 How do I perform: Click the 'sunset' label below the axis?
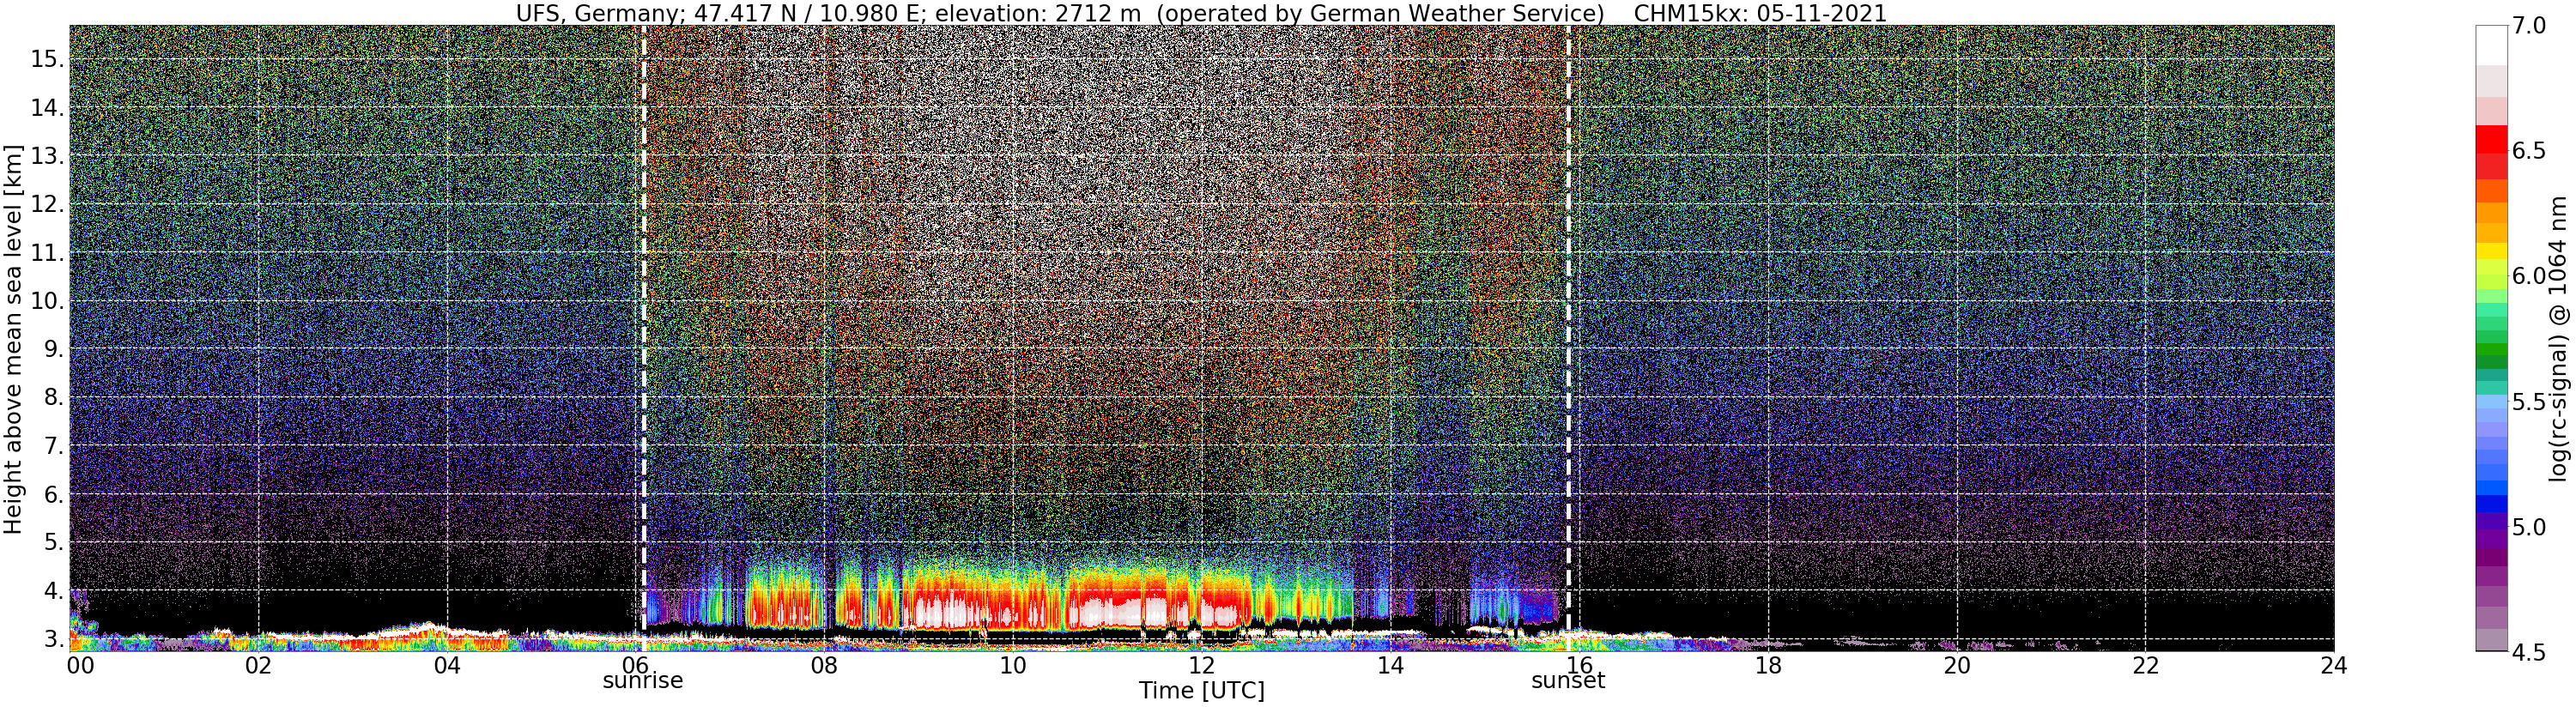1568,681
